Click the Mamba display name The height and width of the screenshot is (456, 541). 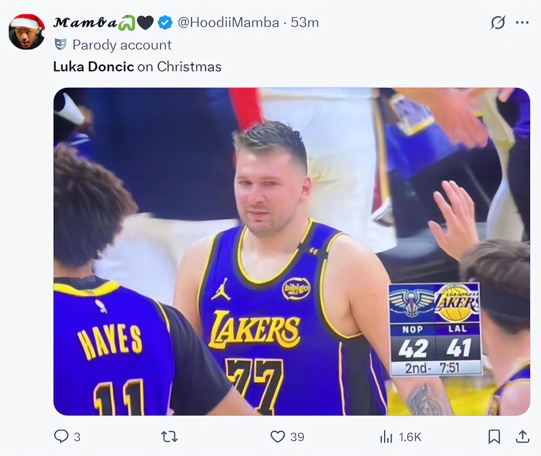point(85,23)
